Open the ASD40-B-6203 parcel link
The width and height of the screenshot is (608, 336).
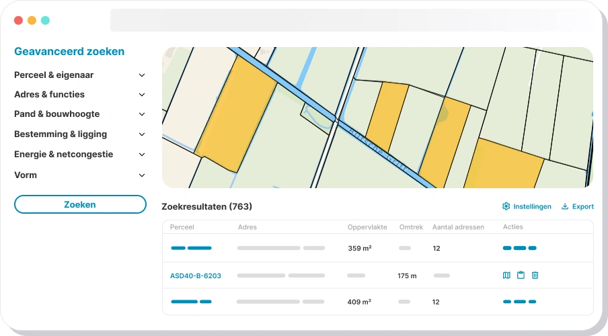click(195, 276)
